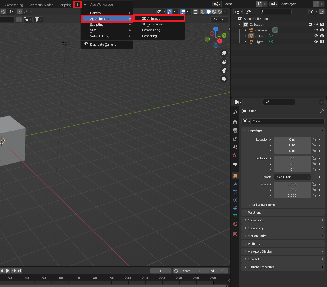
Task: Click the current frame field
Action: pyautogui.click(x=160, y=271)
